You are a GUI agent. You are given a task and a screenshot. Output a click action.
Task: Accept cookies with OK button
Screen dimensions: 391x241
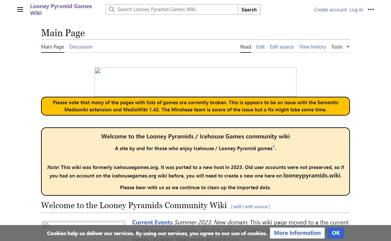click(336, 233)
